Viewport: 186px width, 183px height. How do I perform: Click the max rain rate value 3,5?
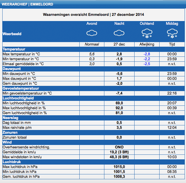pos(119,128)
